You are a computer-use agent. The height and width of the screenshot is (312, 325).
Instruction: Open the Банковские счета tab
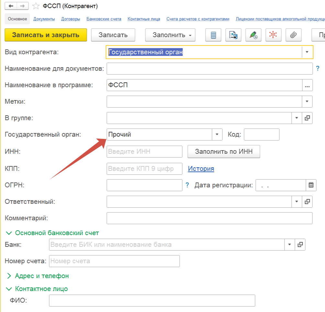coord(104,19)
